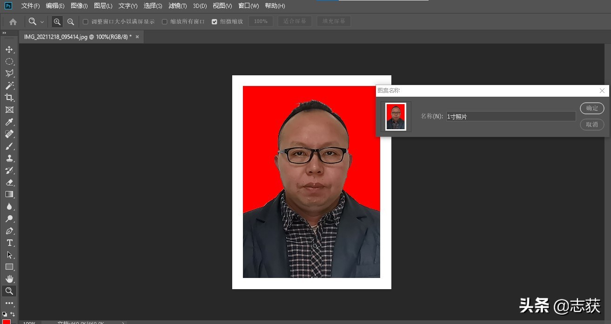Enable 缩放所有窗口 checkbox
611x324 pixels.
click(x=164, y=21)
